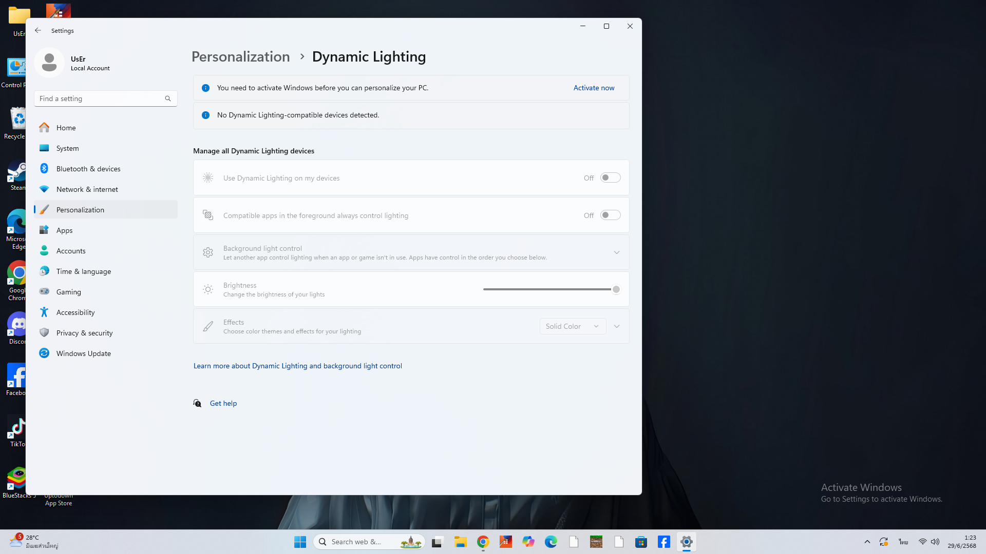Click the info icon beside activation notice
Screen dimensions: 986x554
tap(205, 88)
